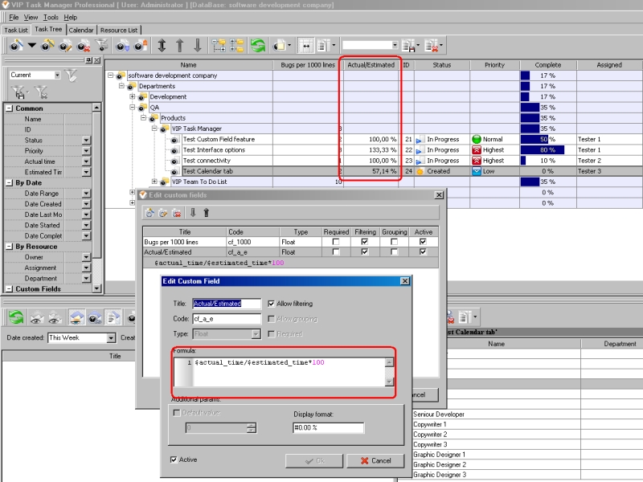Open the Status filter dropdown
This screenshot has width=643, height=482.
click(x=86, y=140)
